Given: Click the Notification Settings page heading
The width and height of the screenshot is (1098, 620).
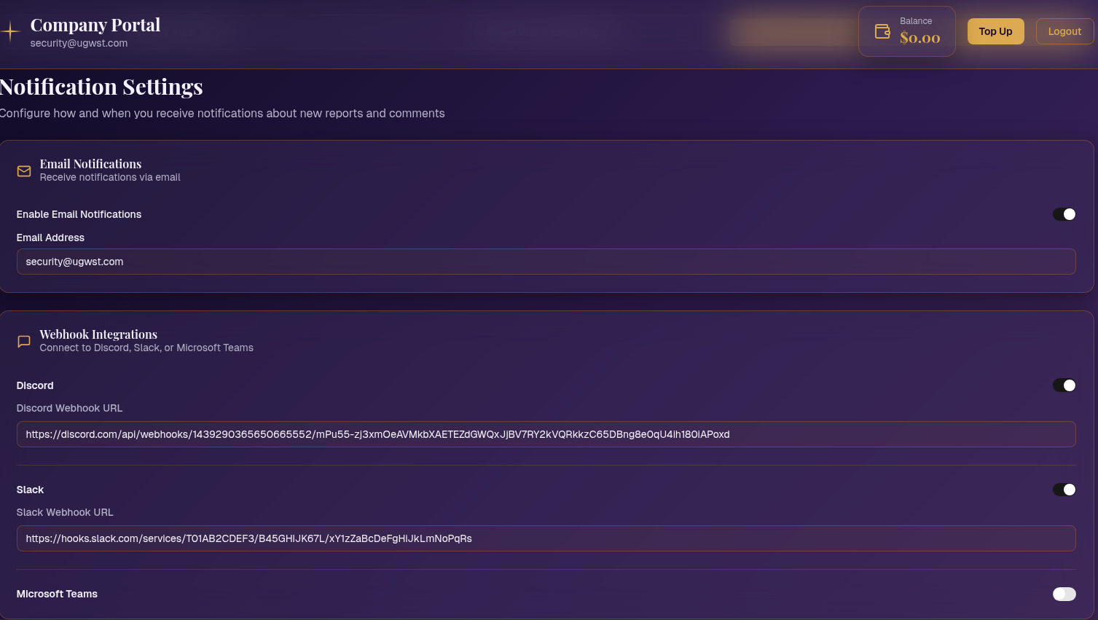Looking at the screenshot, I should click(x=101, y=87).
